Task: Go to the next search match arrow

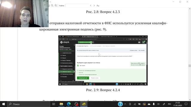Action: [94, 6]
